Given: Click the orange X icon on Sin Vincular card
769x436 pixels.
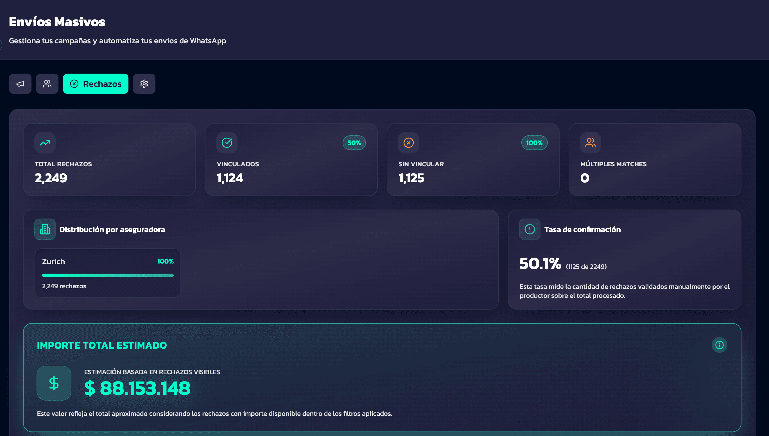Looking at the screenshot, I should tap(408, 143).
